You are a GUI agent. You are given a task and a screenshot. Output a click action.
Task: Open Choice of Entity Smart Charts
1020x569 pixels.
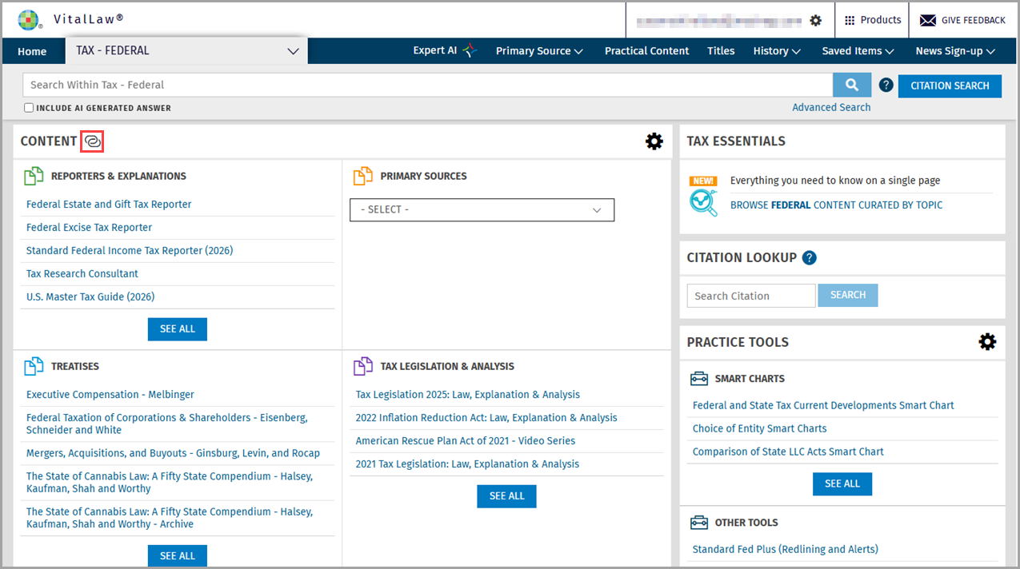coord(760,429)
